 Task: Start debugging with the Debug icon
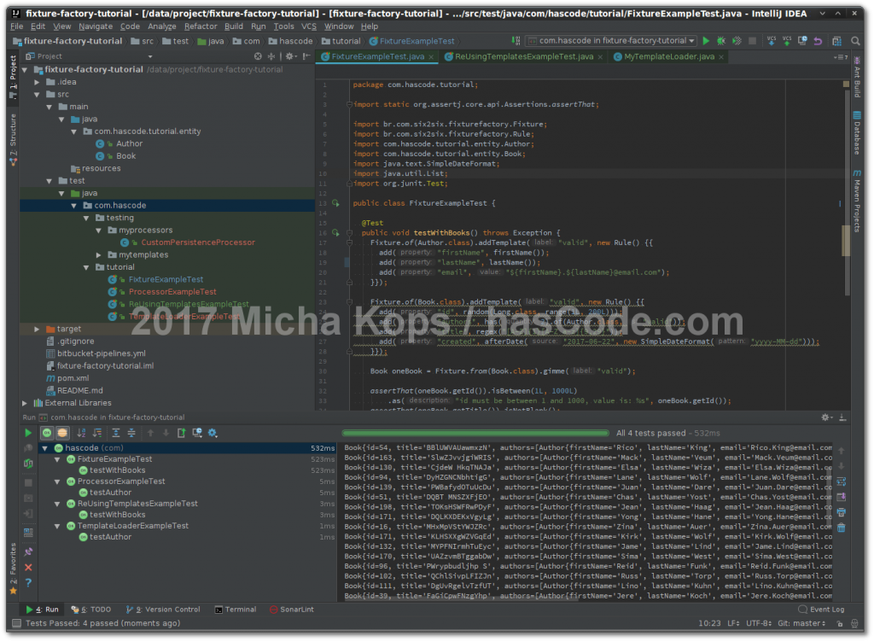pos(720,40)
